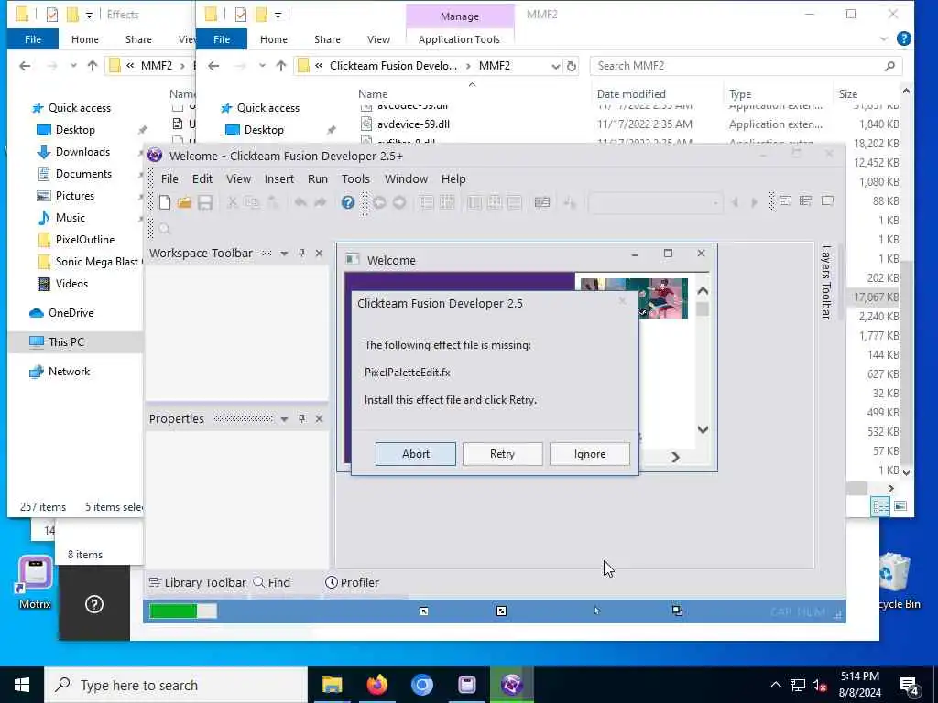The height and width of the screenshot is (703, 938).
Task: Click the overlapping-windows icon in Fusion status bar
Action: pyautogui.click(x=677, y=611)
